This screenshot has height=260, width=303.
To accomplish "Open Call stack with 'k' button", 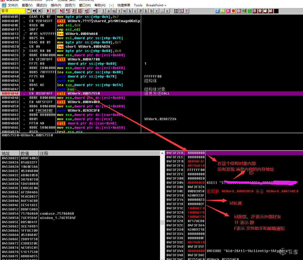I will point(146,11).
